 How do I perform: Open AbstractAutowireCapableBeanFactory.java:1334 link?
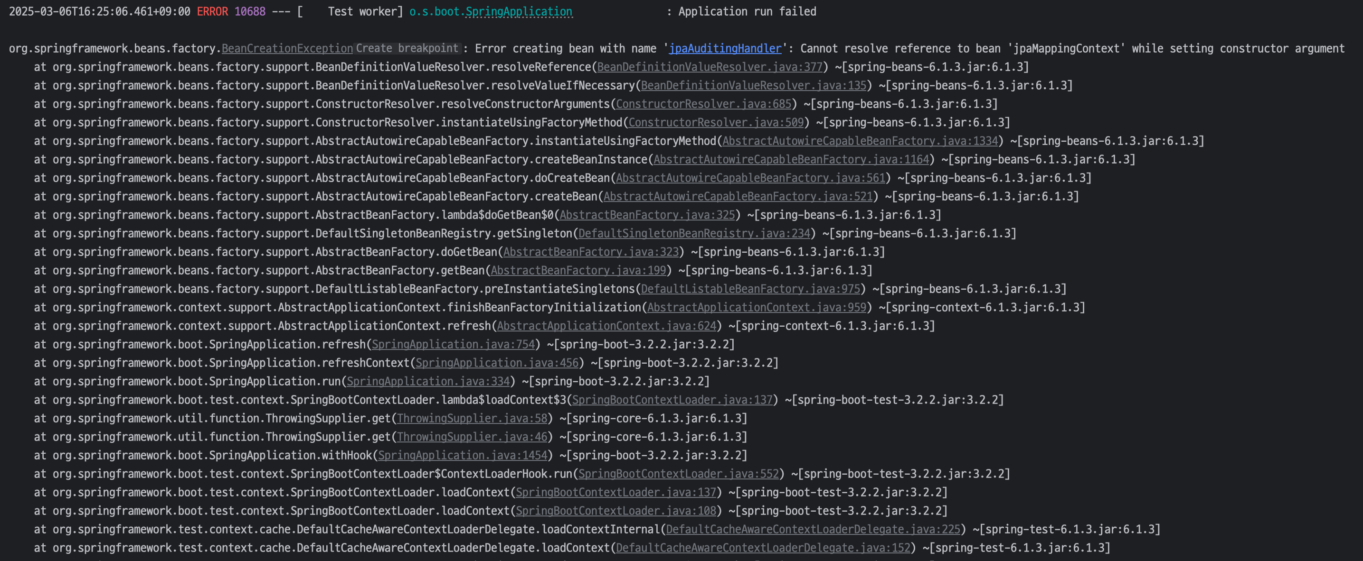pos(860,141)
